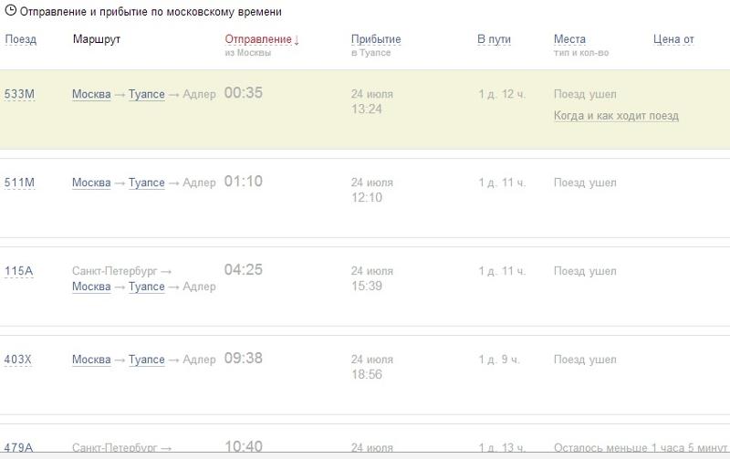Open train 403Х details

[17, 360]
